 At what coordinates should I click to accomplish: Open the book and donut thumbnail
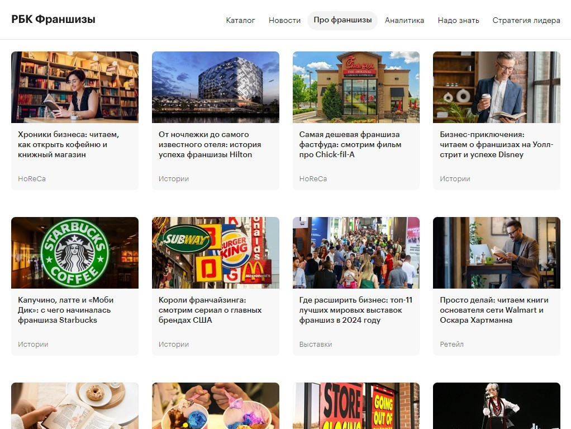(x=75, y=406)
